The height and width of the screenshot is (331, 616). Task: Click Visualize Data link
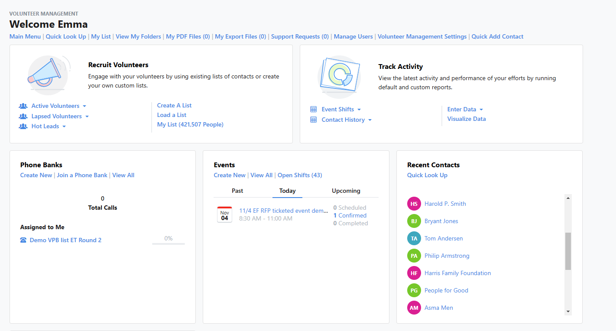point(467,119)
